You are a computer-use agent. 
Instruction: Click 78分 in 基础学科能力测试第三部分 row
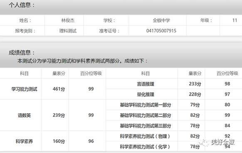(195, 126)
